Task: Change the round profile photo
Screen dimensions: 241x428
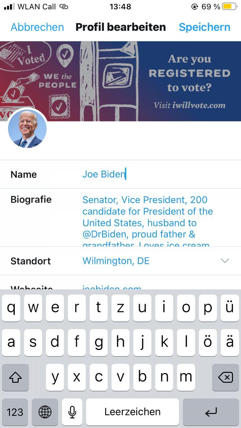Action: (27, 129)
